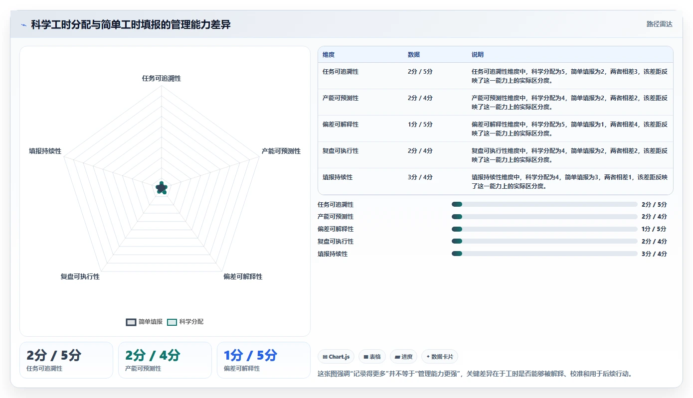Screen dimensions: 693x398
Task: Toggle the 简单填报 legend swatch under the radar
Action: tap(131, 322)
